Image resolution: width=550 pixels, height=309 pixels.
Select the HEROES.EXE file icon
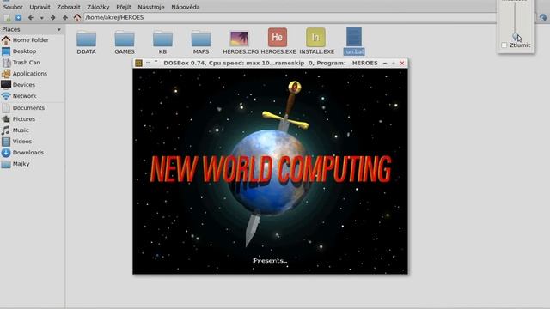(x=278, y=38)
